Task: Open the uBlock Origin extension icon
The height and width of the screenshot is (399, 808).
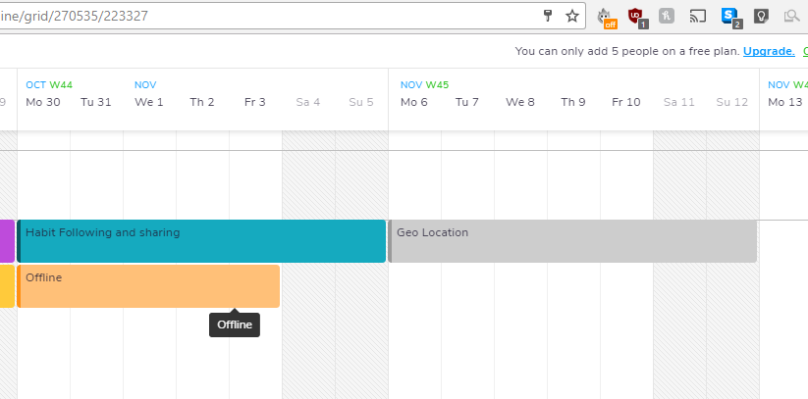Action: (x=637, y=17)
